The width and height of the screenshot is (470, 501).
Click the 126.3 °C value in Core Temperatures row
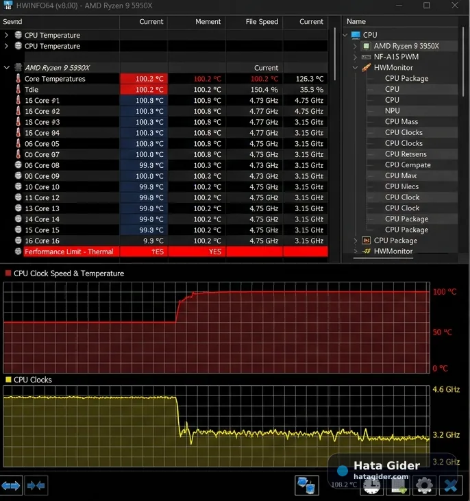[x=310, y=79]
